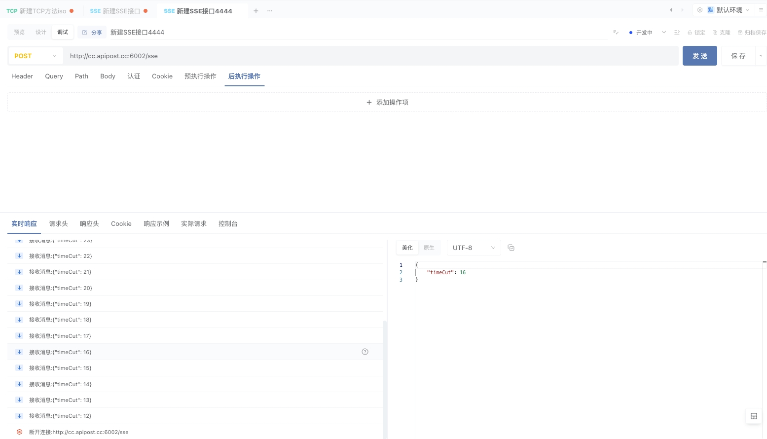Open the 预执行操作 pre-request tab
Image resolution: width=767 pixels, height=439 pixels.
point(200,76)
